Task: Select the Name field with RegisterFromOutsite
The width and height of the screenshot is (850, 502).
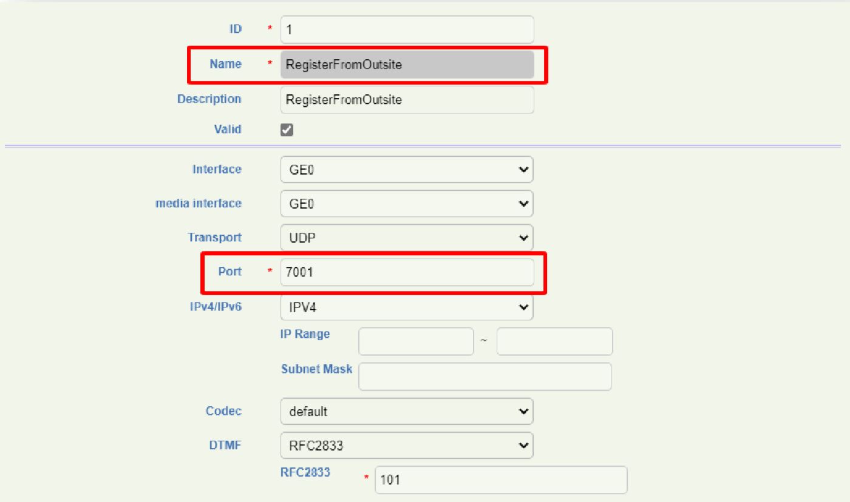Action: 407,65
